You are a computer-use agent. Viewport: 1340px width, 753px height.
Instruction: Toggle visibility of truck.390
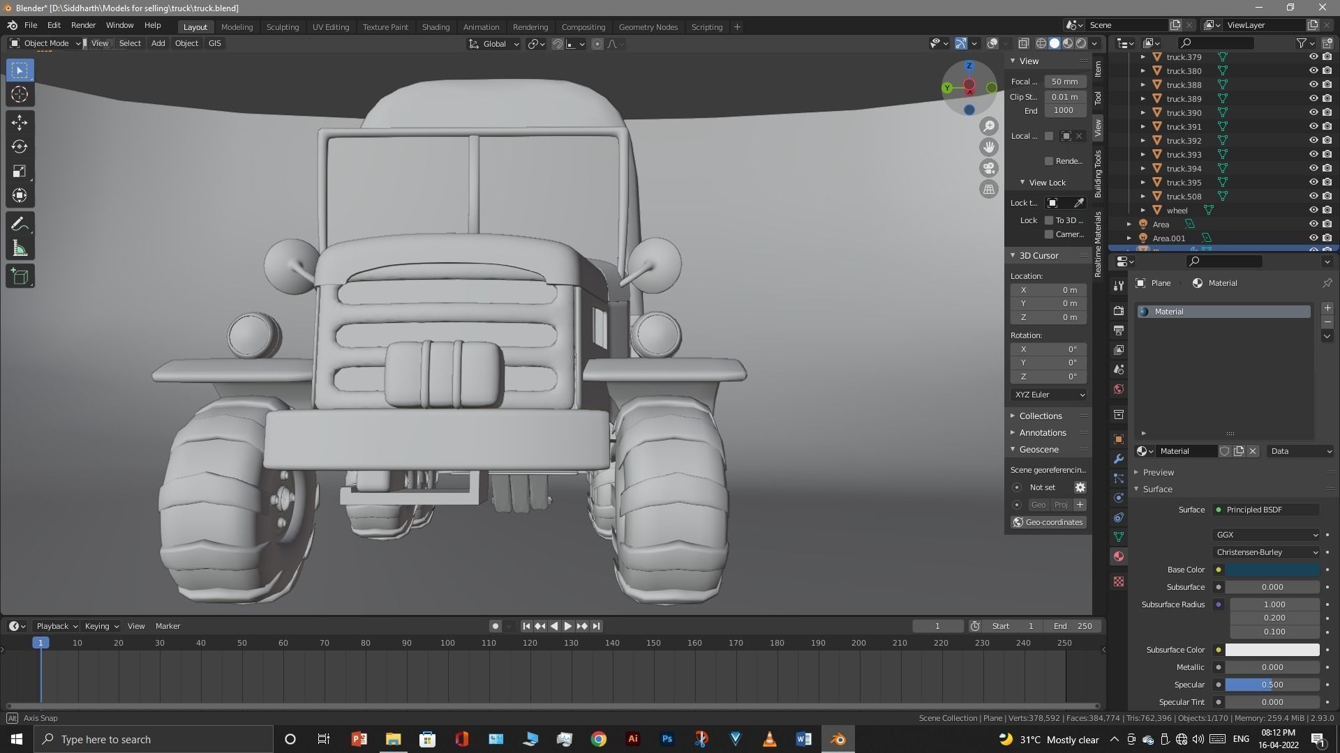click(1313, 113)
